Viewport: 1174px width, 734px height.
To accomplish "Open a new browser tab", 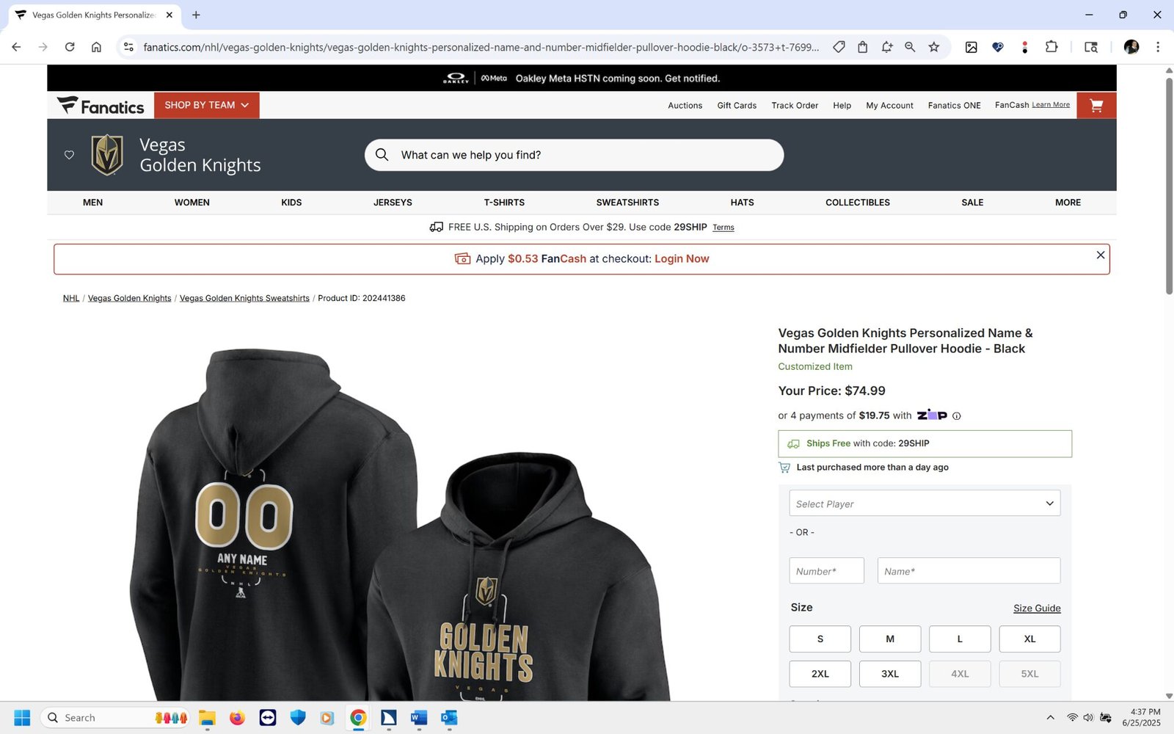I will click(196, 15).
